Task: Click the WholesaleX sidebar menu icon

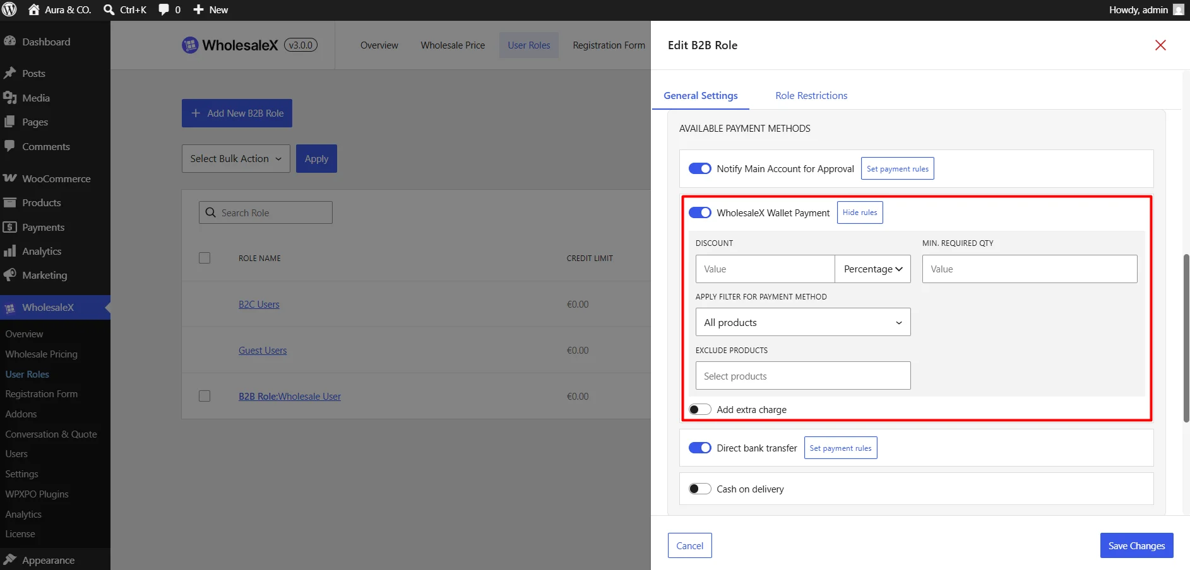Action: pyautogui.click(x=9, y=308)
